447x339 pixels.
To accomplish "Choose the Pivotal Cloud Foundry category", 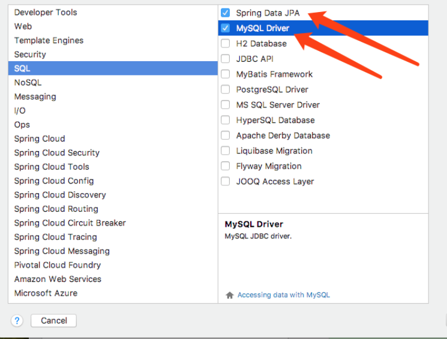I will tap(113, 265).
